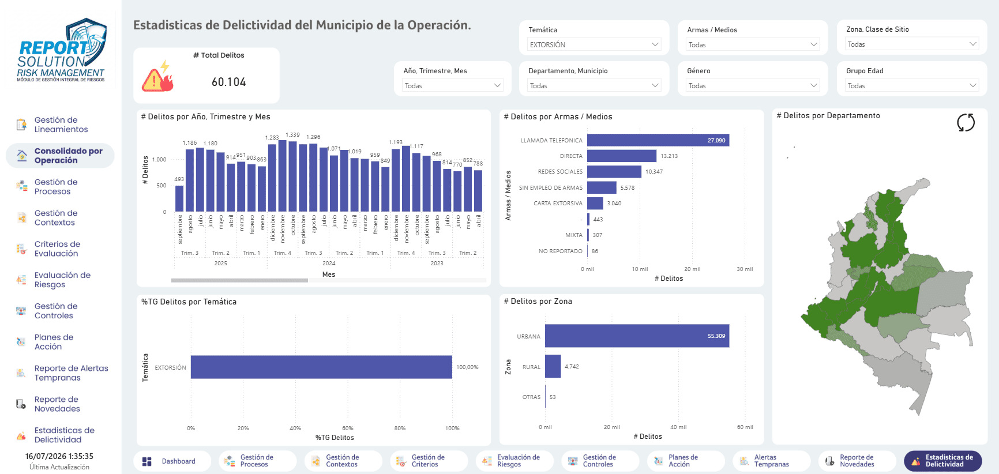Click the Colombia department map
Viewport: 999px width, 474px height.
887,295
